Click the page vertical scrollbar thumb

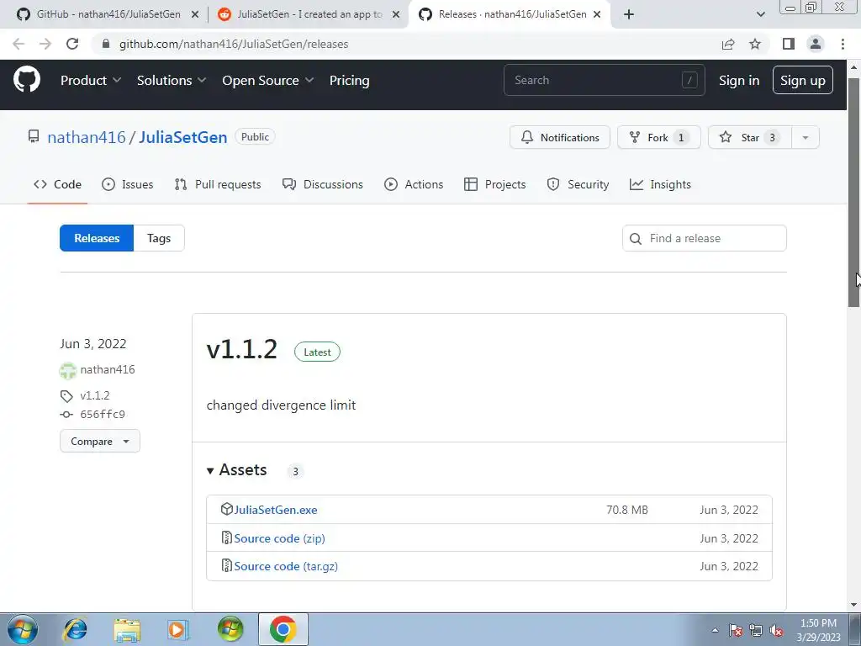[x=854, y=193]
